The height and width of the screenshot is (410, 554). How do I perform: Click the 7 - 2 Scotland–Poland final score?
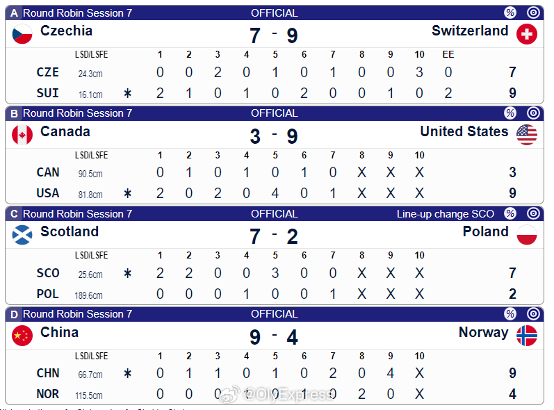(x=274, y=236)
